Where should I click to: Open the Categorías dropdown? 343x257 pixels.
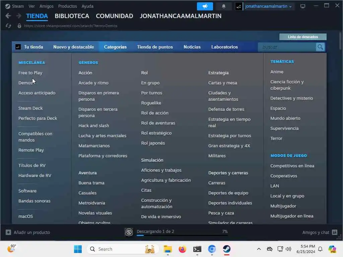(x=115, y=47)
